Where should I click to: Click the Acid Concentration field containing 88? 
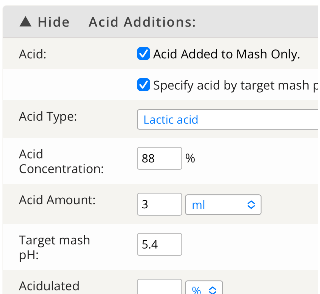pos(159,158)
